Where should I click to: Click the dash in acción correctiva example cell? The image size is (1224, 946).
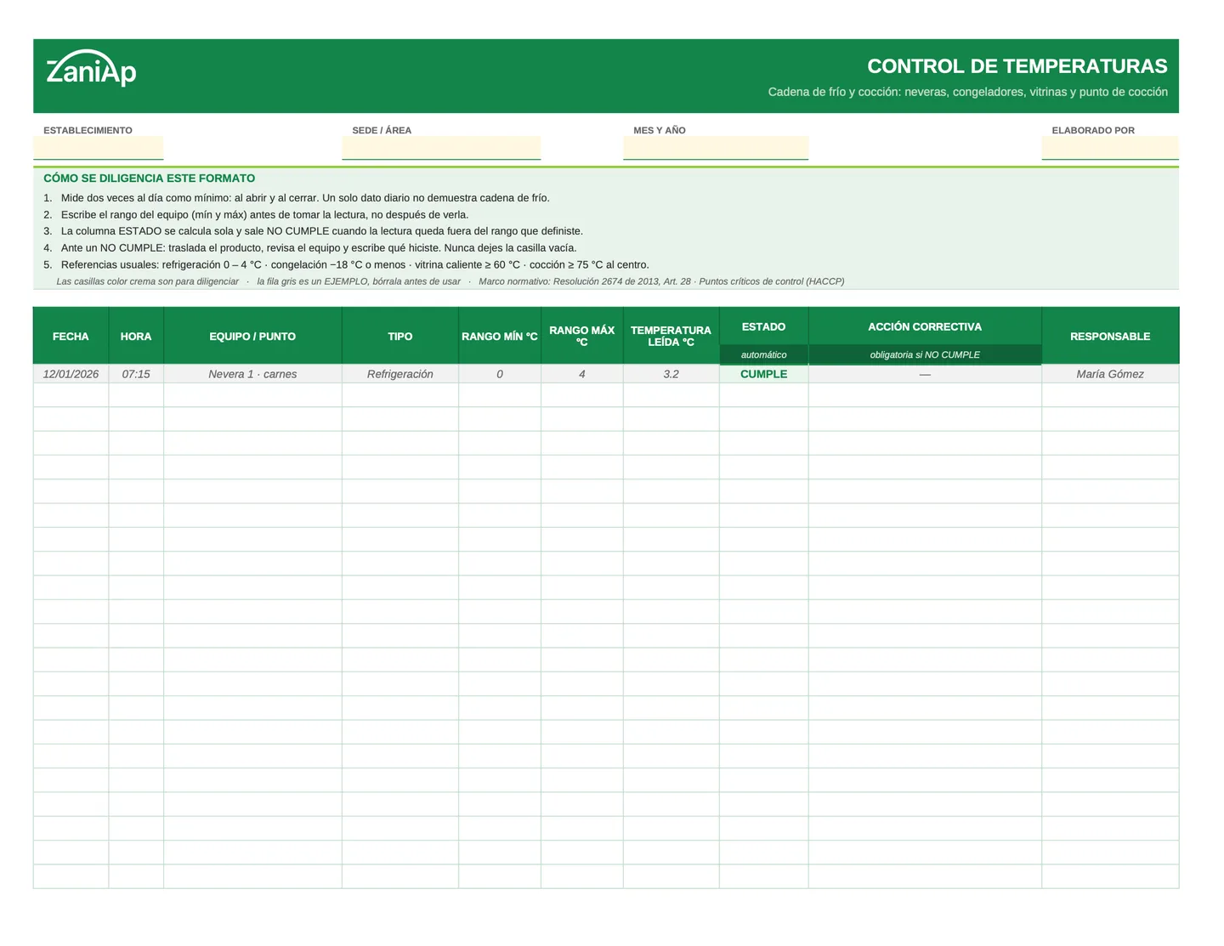point(925,374)
